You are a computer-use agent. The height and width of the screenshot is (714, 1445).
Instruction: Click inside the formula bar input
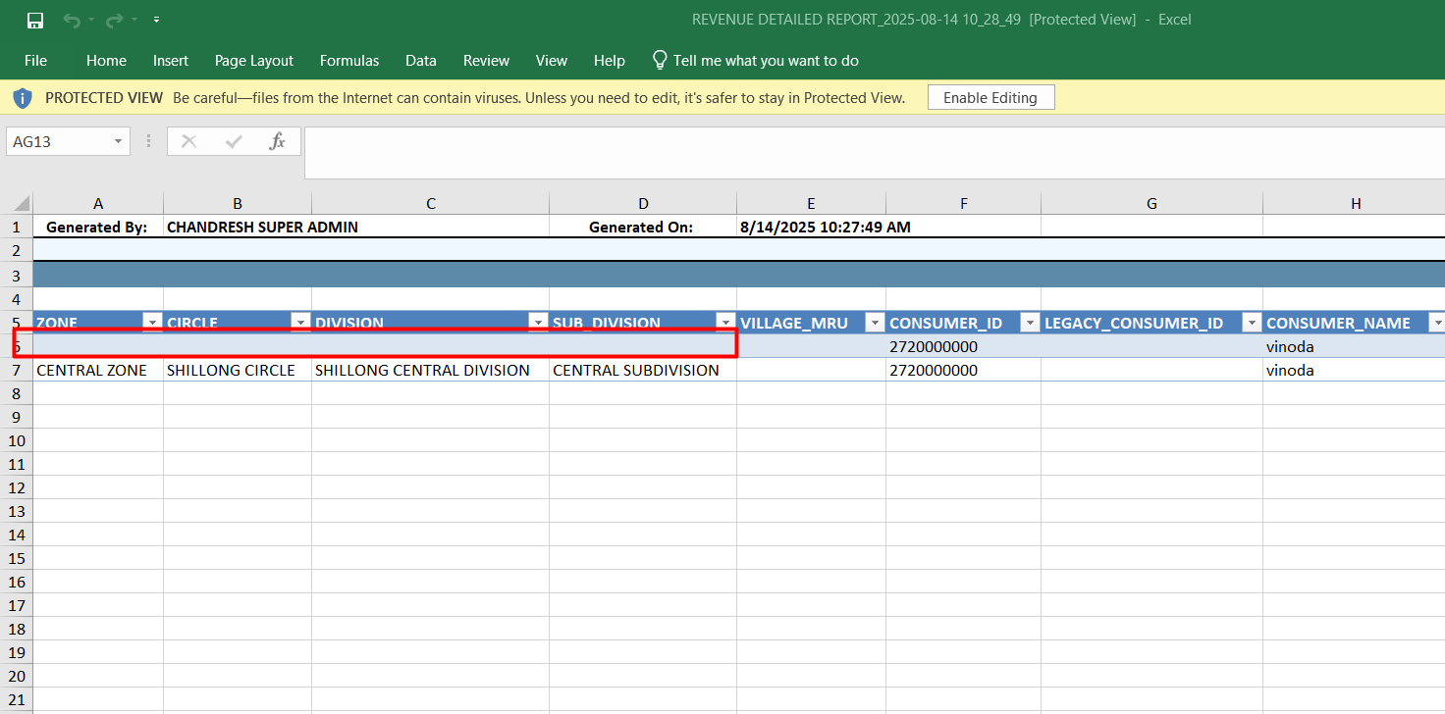[x=864, y=152]
